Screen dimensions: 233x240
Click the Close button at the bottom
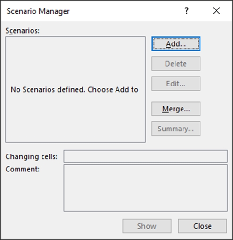coord(202,226)
